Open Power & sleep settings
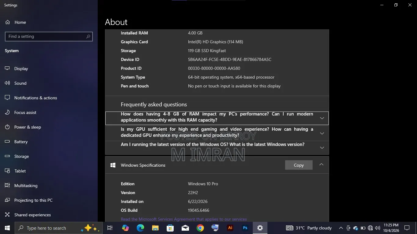This screenshot has height=234, width=417. tap(49, 127)
